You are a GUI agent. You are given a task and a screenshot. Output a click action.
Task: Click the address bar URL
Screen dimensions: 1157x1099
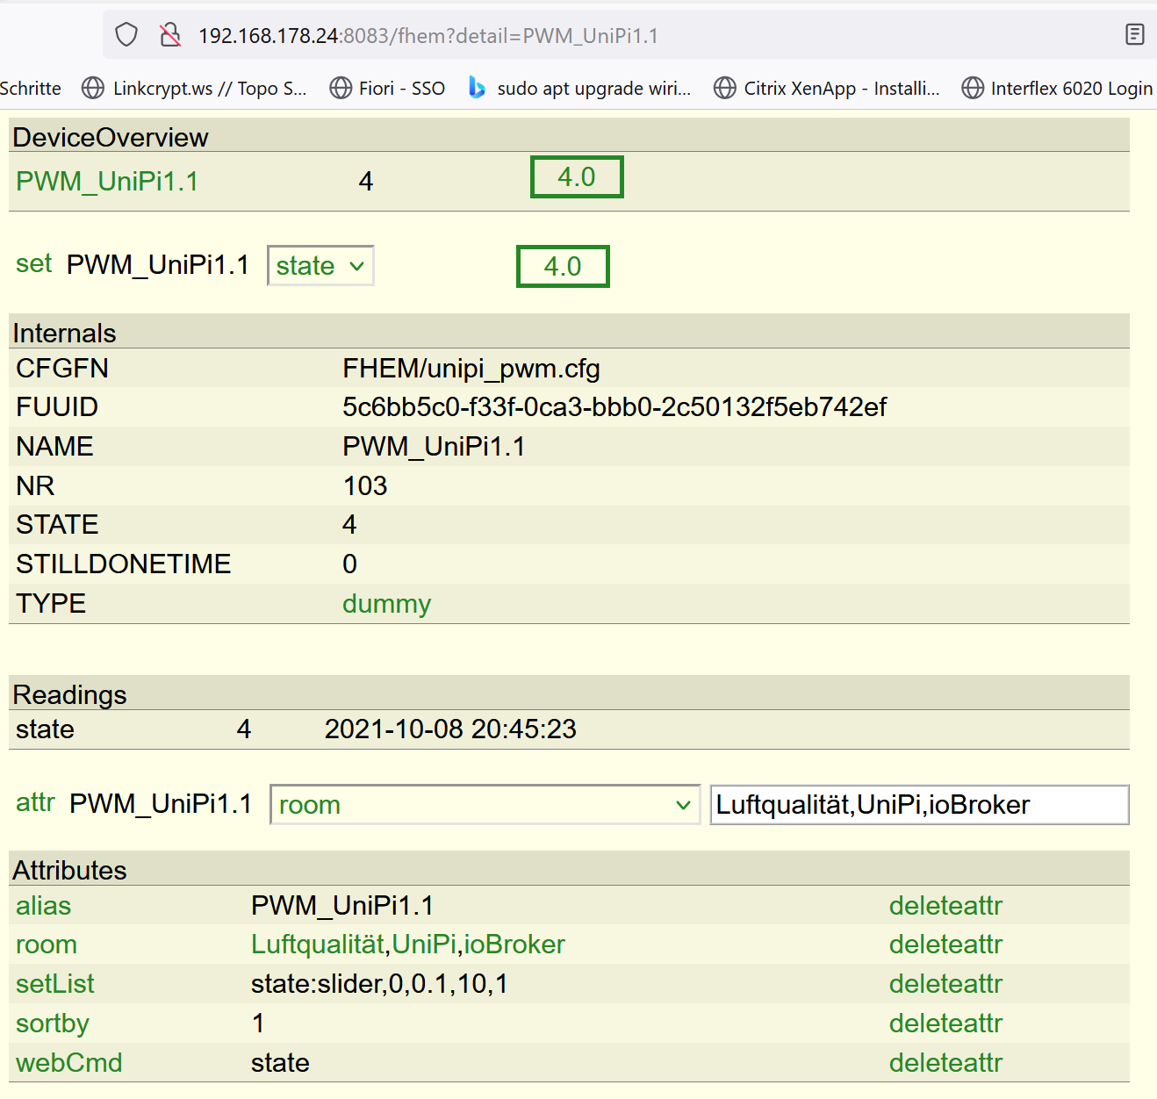(428, 36)
